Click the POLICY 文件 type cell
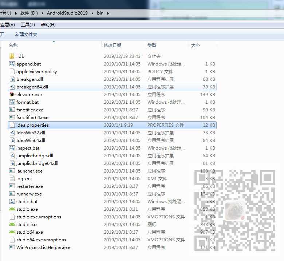284x261 pixels. coord(160,72)
